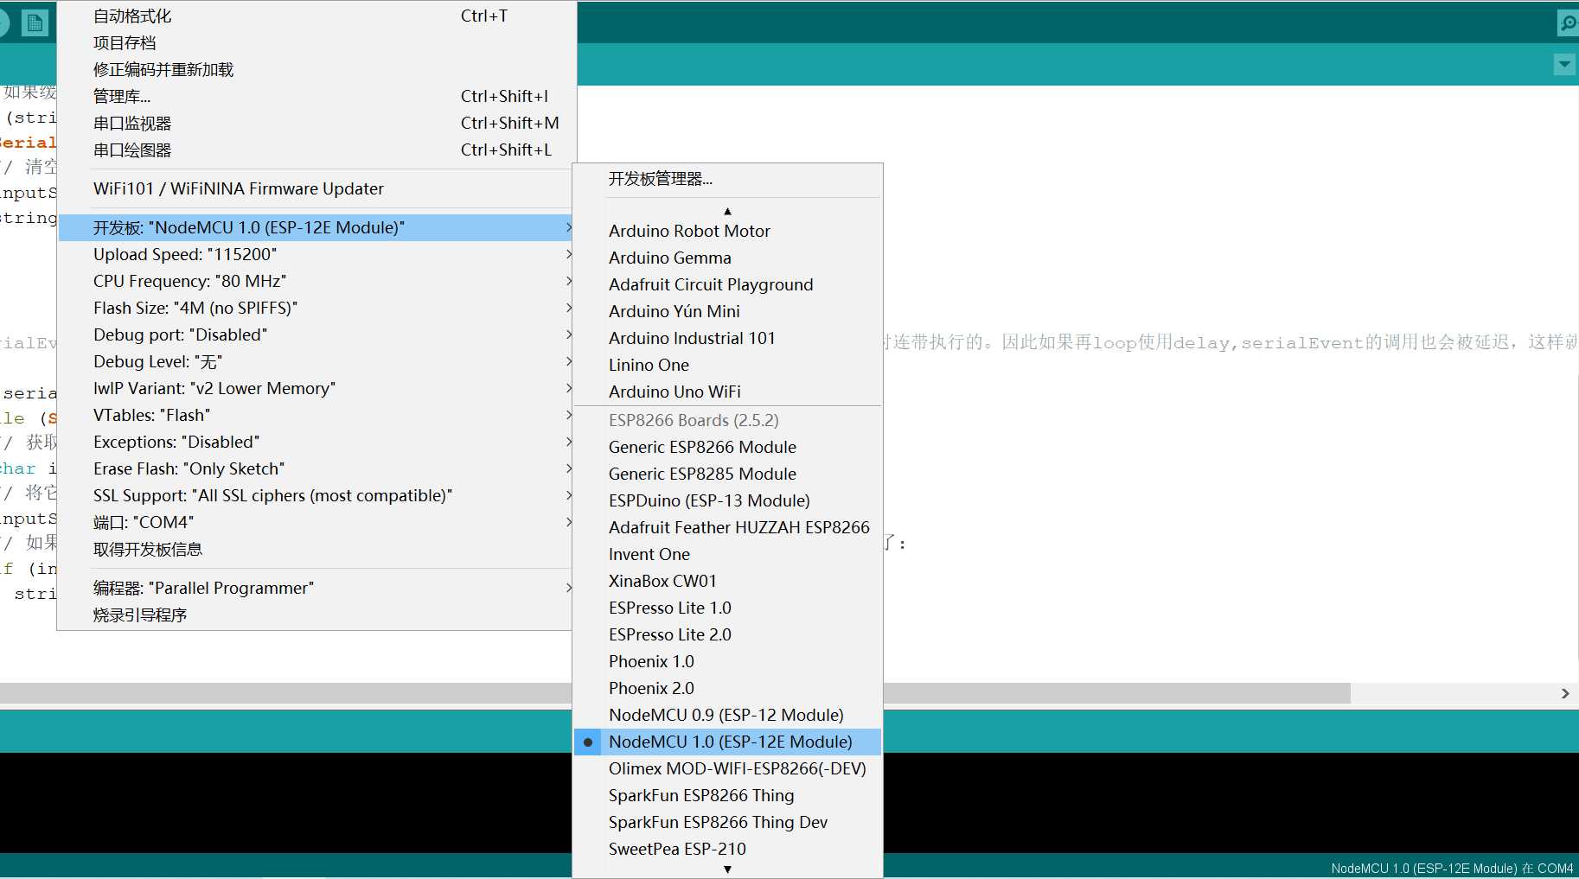Choose SweetPea ESP-210 board
The height and width of the screenshot is (879, 1579).
(727, 849)
